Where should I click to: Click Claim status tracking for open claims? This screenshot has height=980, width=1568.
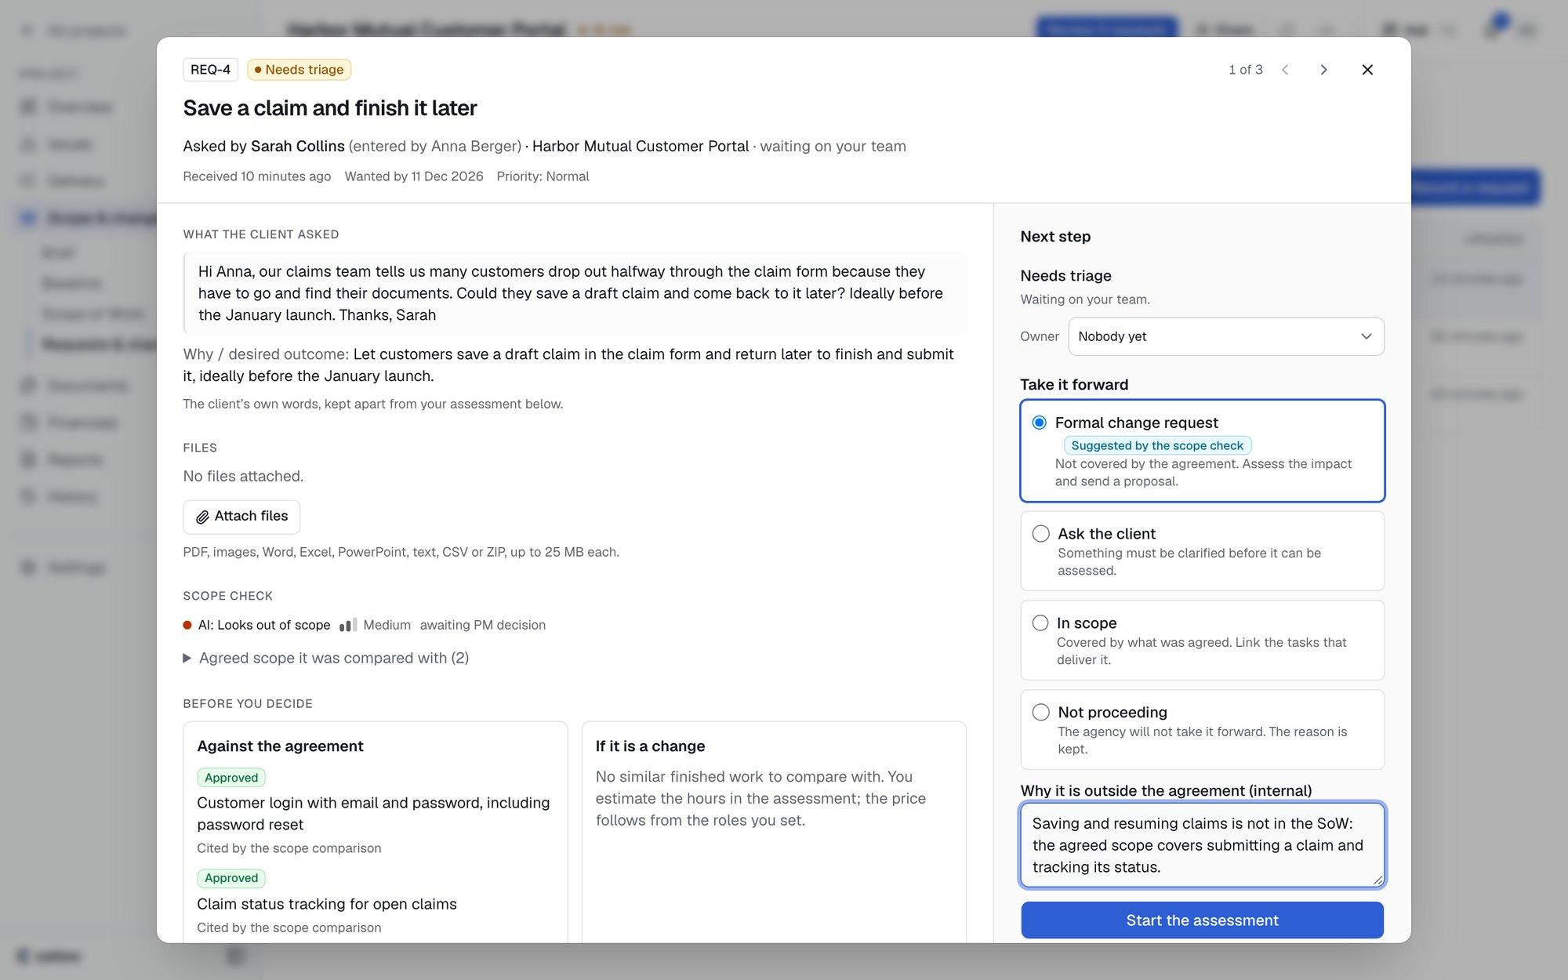tap(327, 904)
